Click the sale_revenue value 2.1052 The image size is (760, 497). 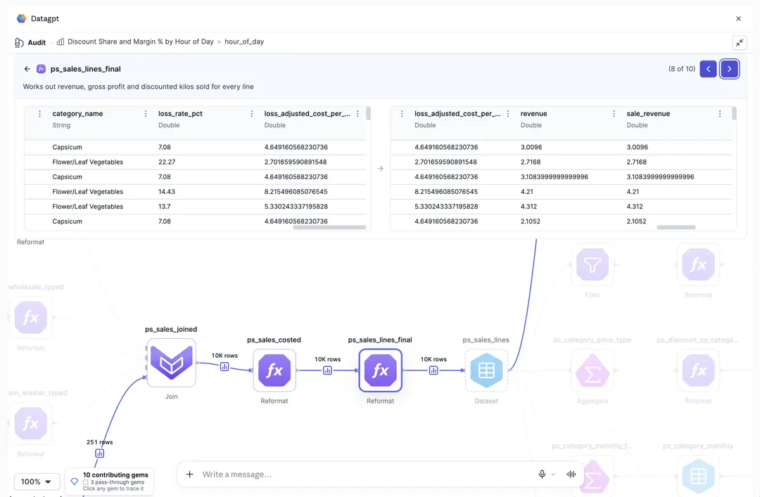tap(636, 221)
